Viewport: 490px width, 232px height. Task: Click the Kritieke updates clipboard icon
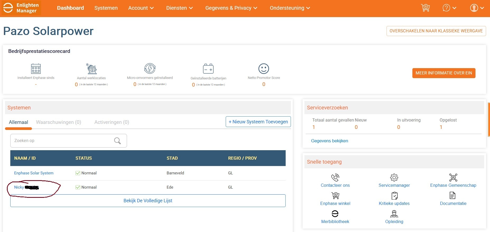[394, 196]
